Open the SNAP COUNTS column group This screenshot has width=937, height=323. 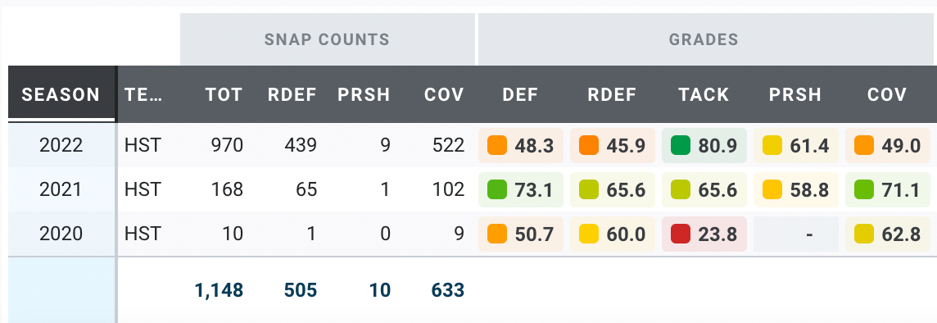[328, 39]
